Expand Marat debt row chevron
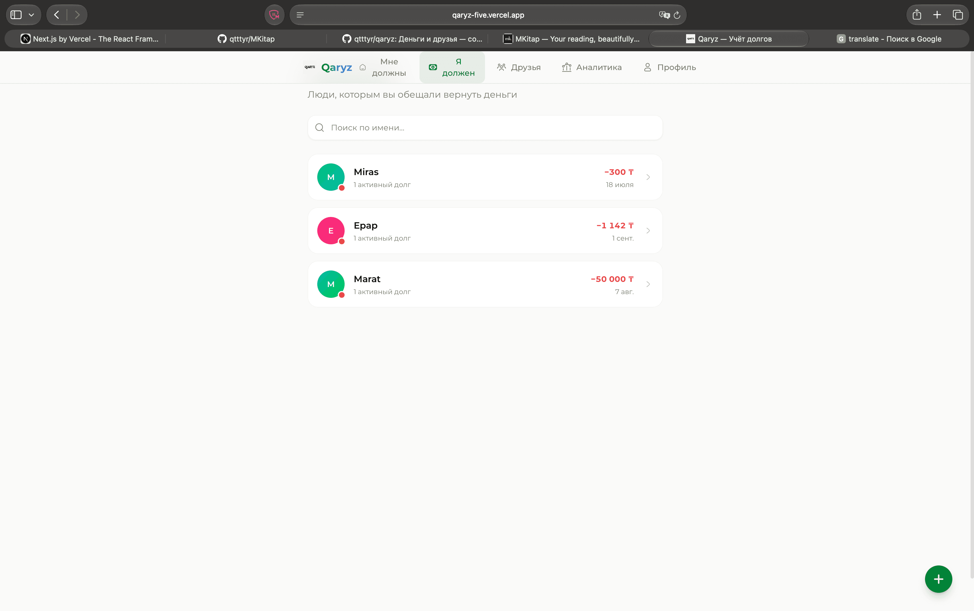The width and height of the screenshot is (974, 611). point(648,284)
